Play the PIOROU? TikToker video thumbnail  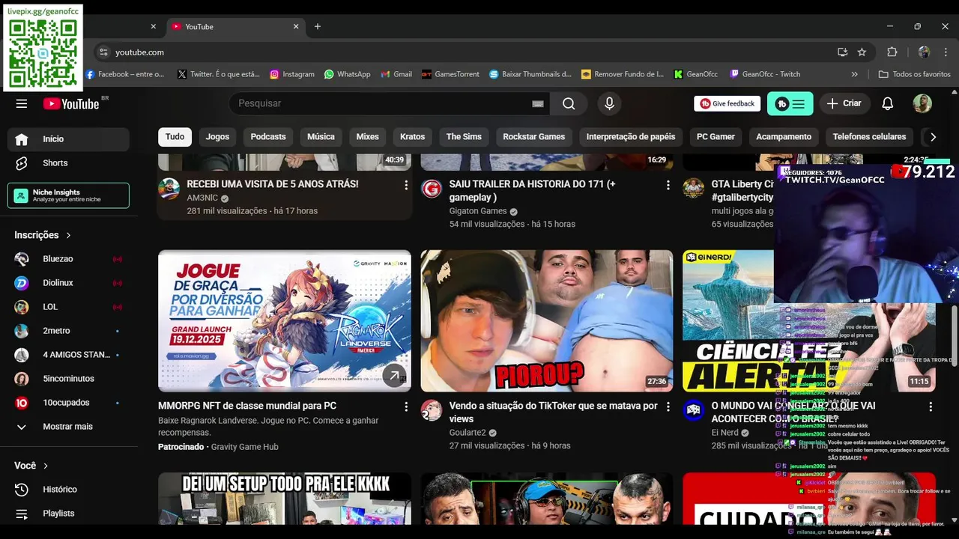pos(547,321)
